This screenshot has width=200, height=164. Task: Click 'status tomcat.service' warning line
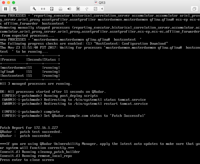tap(74, 100)
